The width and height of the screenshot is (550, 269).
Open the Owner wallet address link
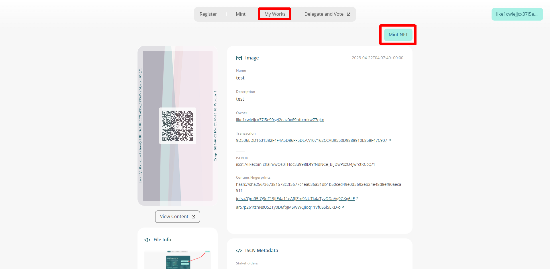(x=280, y=120)
